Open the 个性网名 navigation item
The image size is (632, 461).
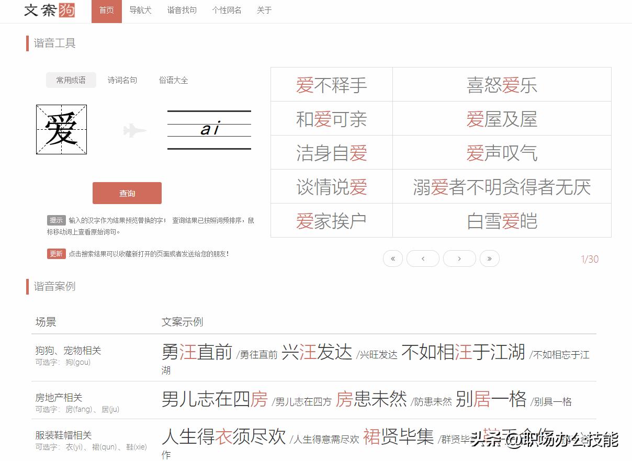(x=227, y=10)
